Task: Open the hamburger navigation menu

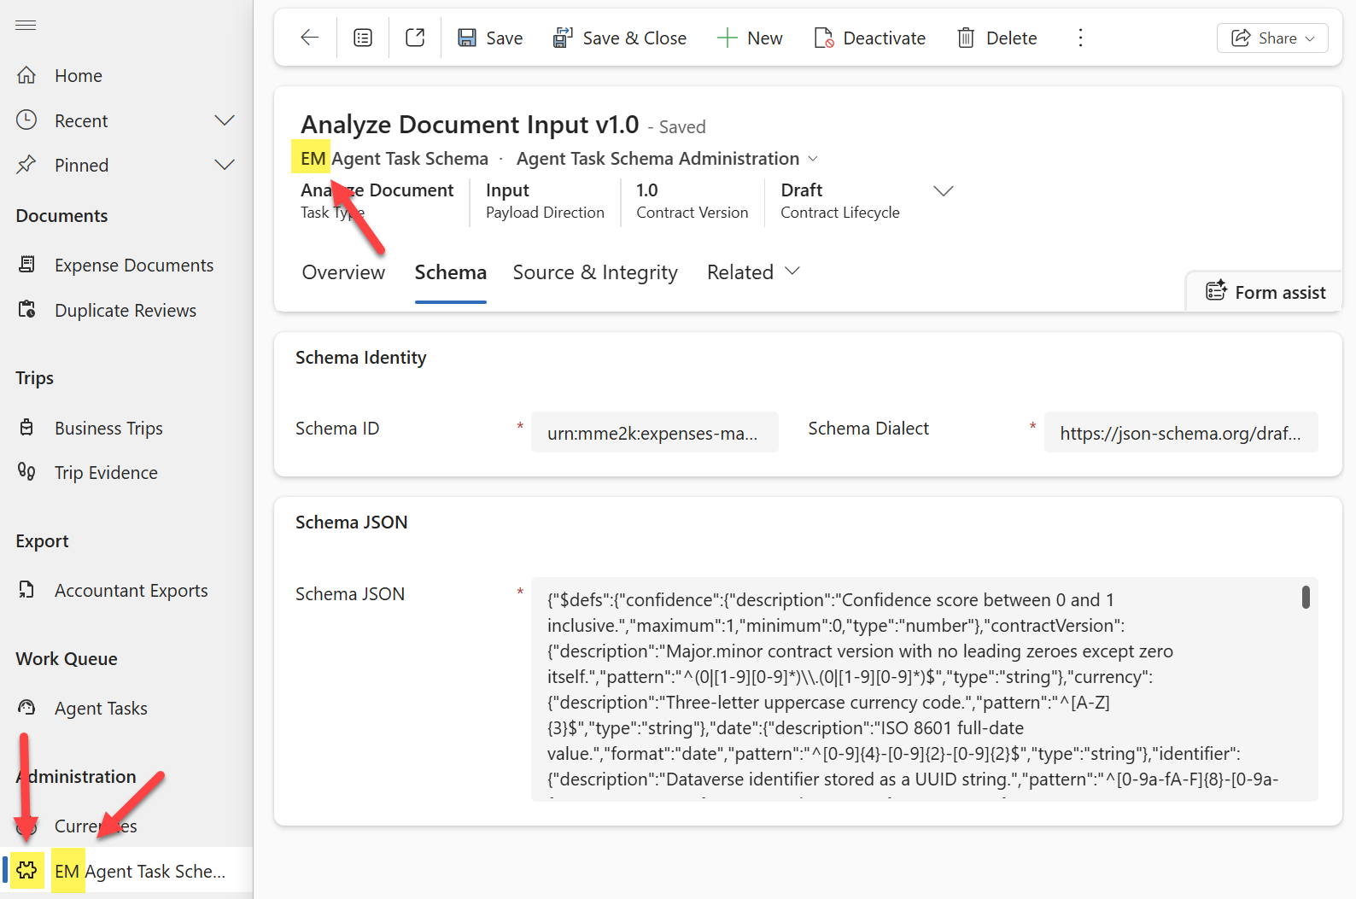Action: pyautogui.click(x=26, y=26)
